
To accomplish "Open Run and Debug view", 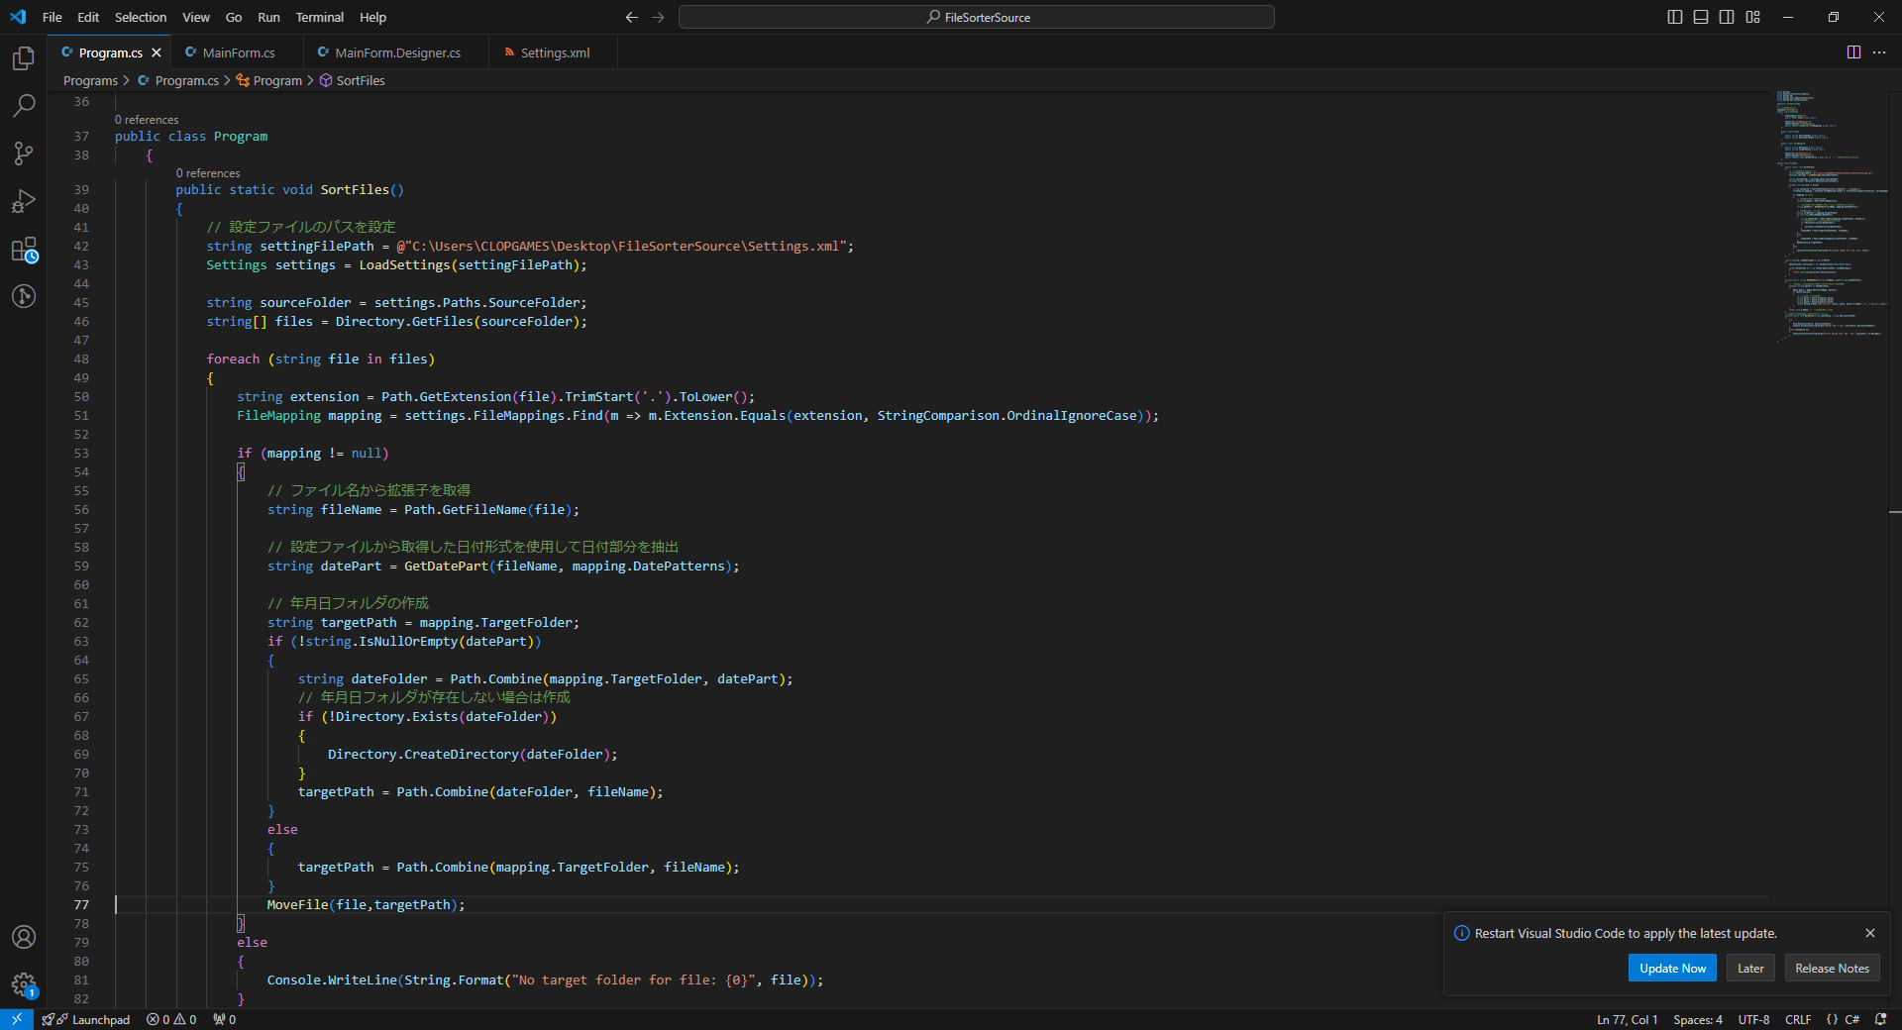I will tap(24, 201).
